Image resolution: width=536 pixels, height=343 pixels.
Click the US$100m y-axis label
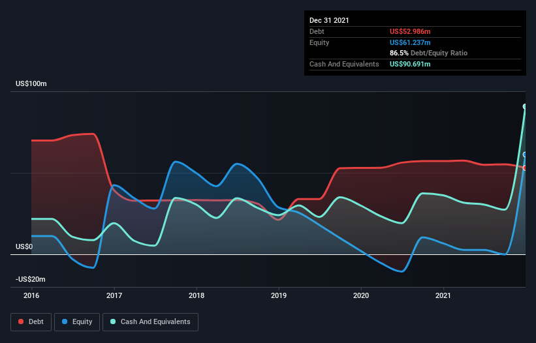click(x=31, y=83)
